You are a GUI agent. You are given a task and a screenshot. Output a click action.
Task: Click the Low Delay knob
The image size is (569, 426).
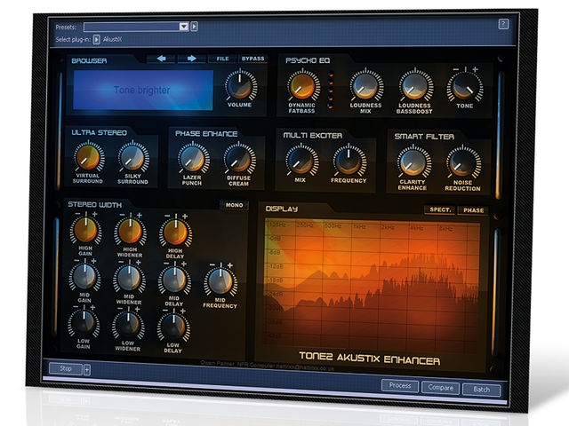click(x=173, y=327)
